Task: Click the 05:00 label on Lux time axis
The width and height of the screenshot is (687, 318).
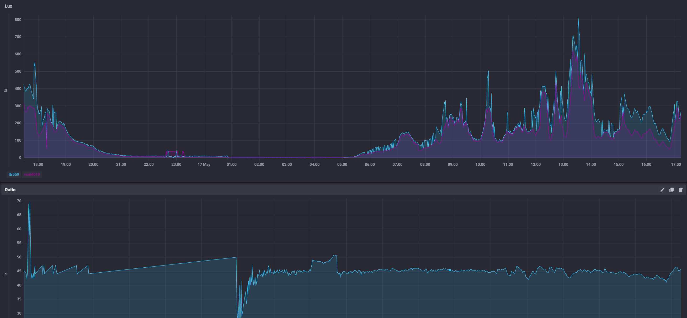Action: point(342,164)
